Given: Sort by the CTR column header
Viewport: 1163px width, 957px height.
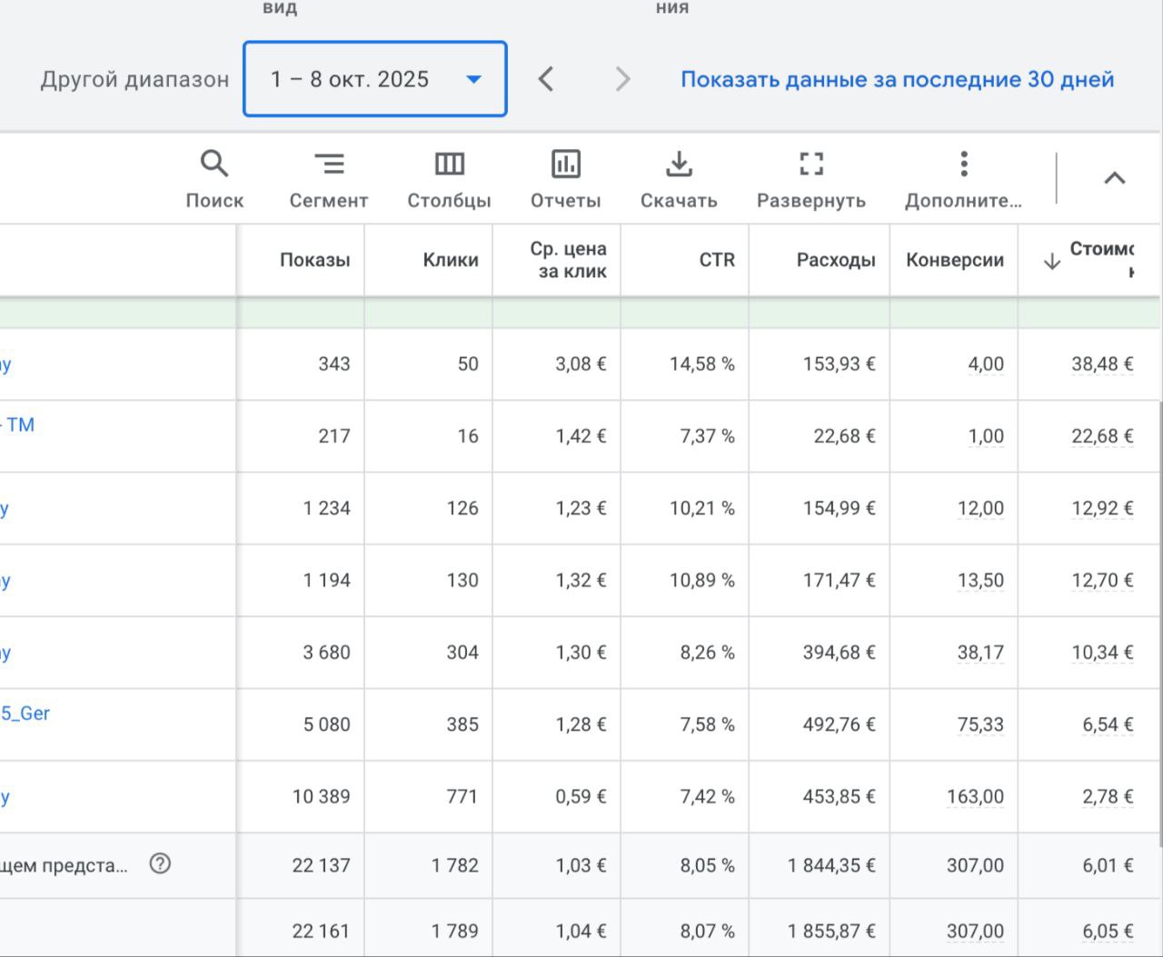Looking at the screenshot, I should pos(716,260).
